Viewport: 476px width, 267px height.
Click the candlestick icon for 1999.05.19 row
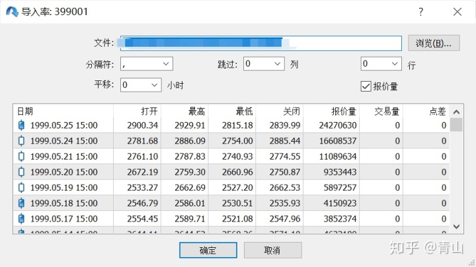(21, 187)
